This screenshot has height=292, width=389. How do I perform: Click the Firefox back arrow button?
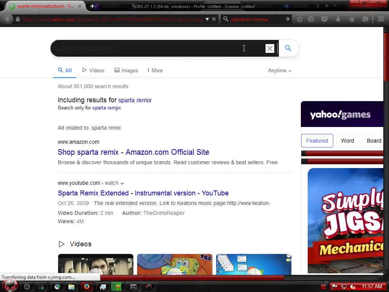pos(8,19)
